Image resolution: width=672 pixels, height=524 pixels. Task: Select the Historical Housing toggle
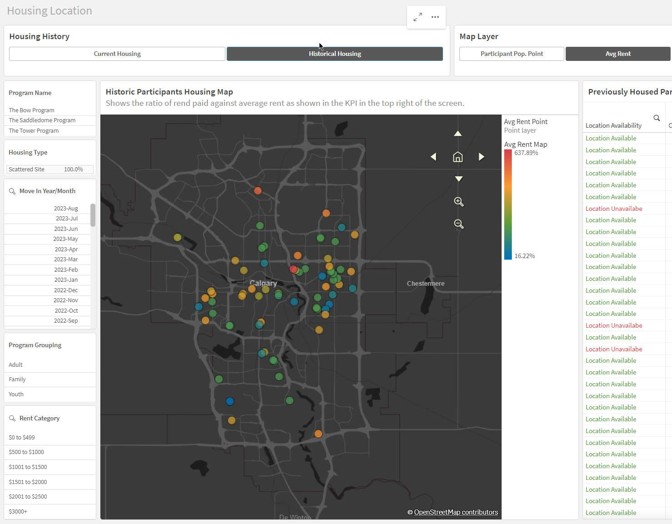[335, 54]
